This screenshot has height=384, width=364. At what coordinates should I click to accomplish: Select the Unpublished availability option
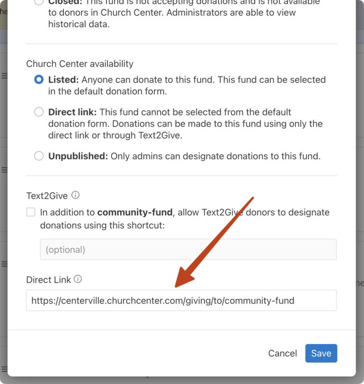coord(39,156)
